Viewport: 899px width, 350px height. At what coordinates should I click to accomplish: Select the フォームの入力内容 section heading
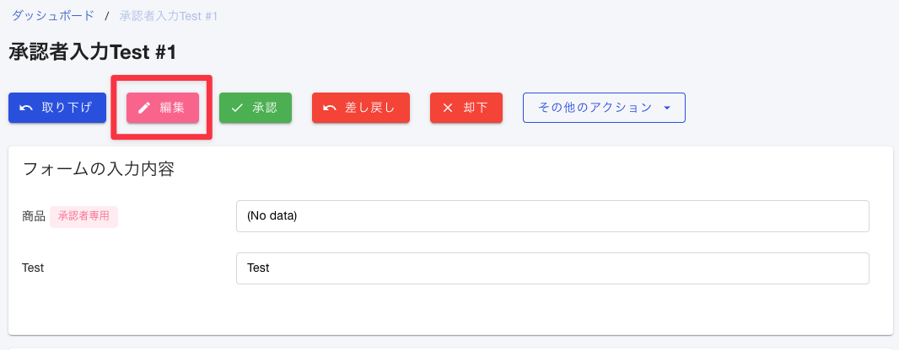click(x=98, y=169)
